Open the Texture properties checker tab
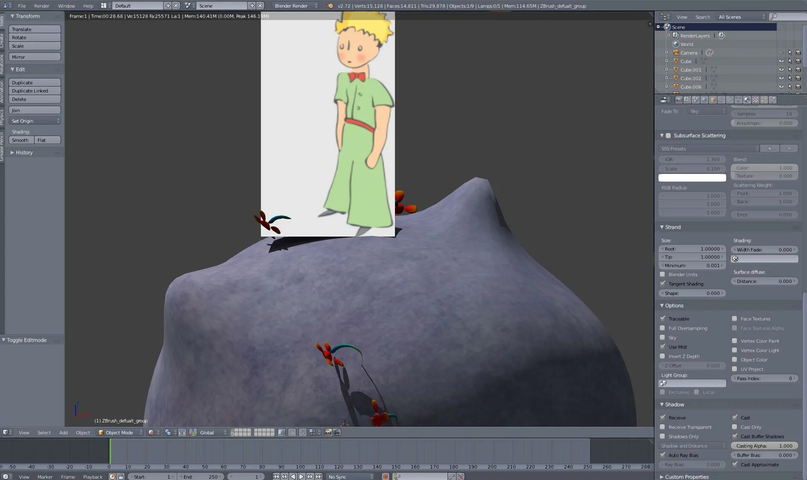Screen dimensions: 807x480 (755, 100)
